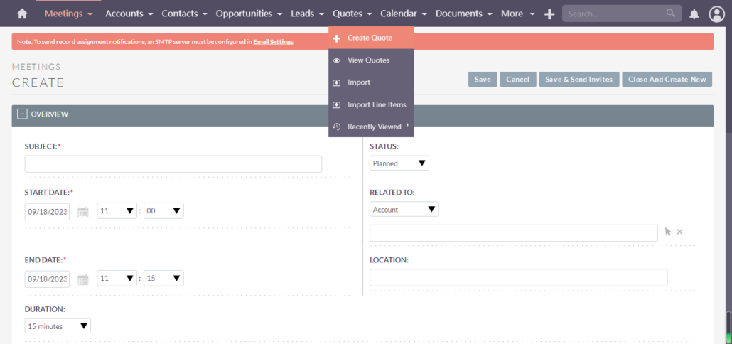Open the End Date calendar picker
Image resolution: width=732 pixels, height=344 pixels.
click(83, 279)
